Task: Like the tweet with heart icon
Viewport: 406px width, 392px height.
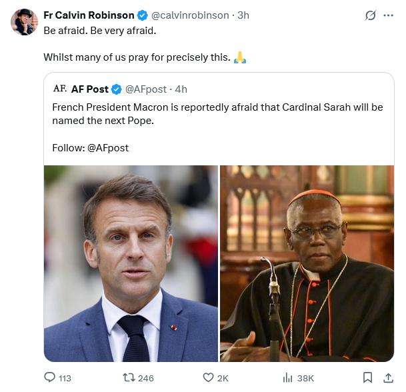Action: tap(208, 377)
